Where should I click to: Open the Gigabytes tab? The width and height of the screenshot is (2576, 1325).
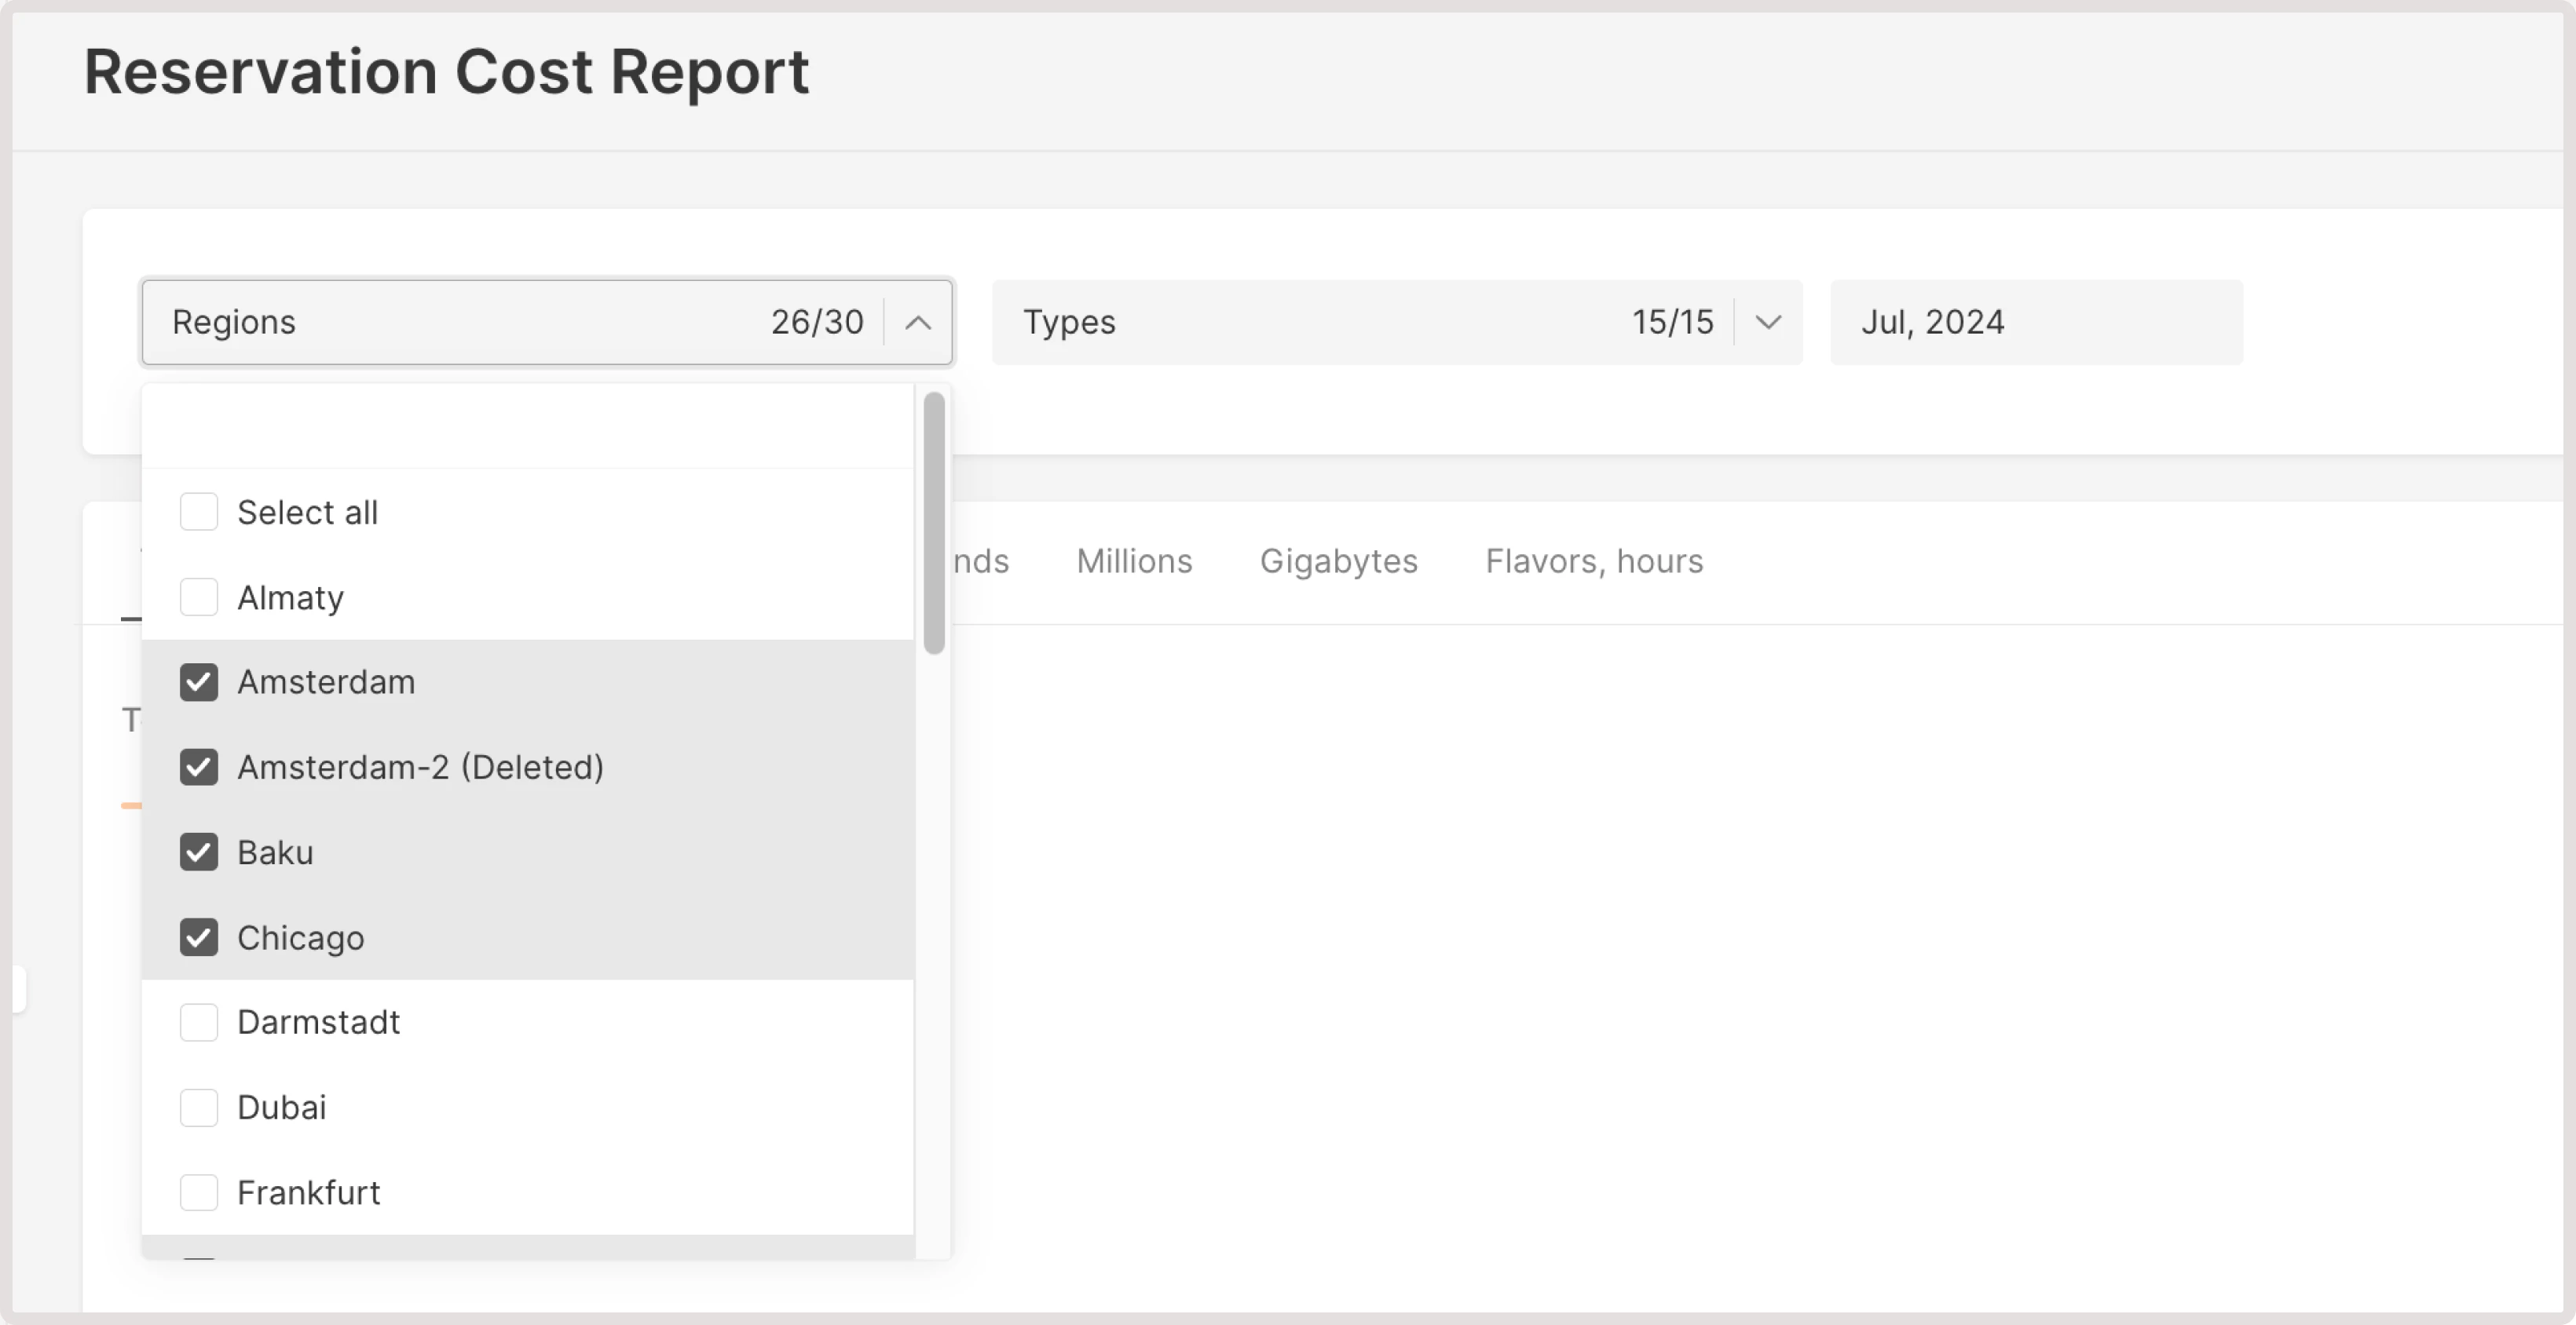pos(1338,560)
